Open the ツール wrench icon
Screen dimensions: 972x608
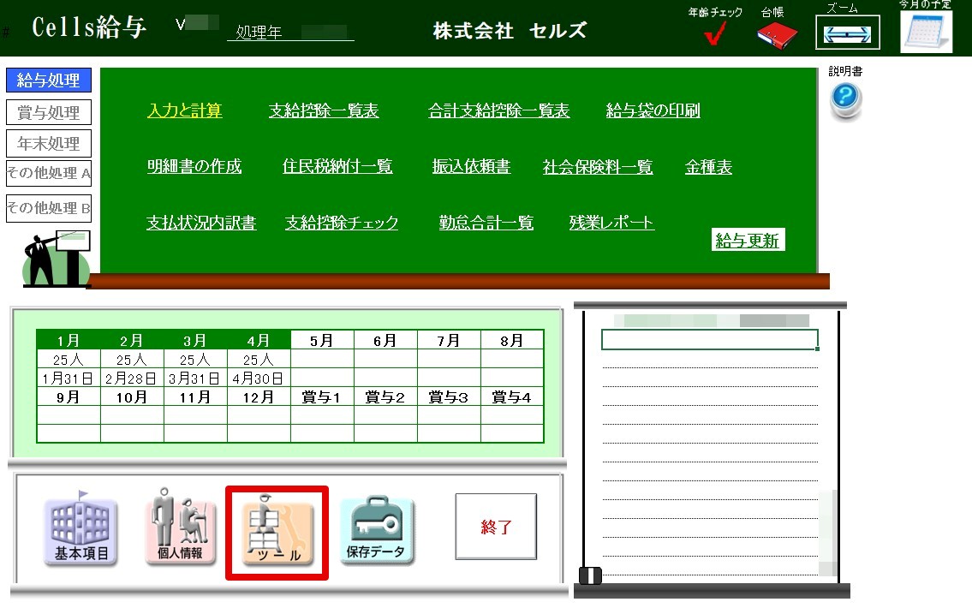(x=277, y=532)
